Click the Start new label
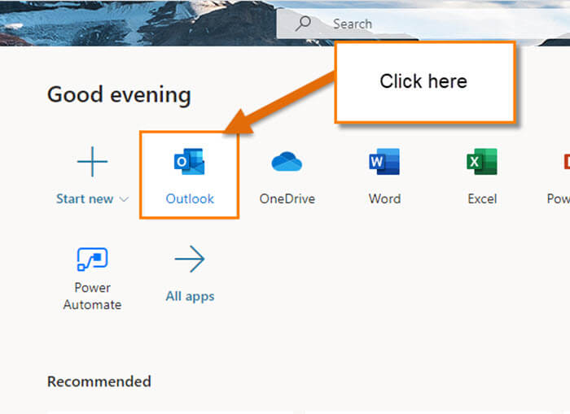Screen dimensions: 570x414 tap(85, 199)
